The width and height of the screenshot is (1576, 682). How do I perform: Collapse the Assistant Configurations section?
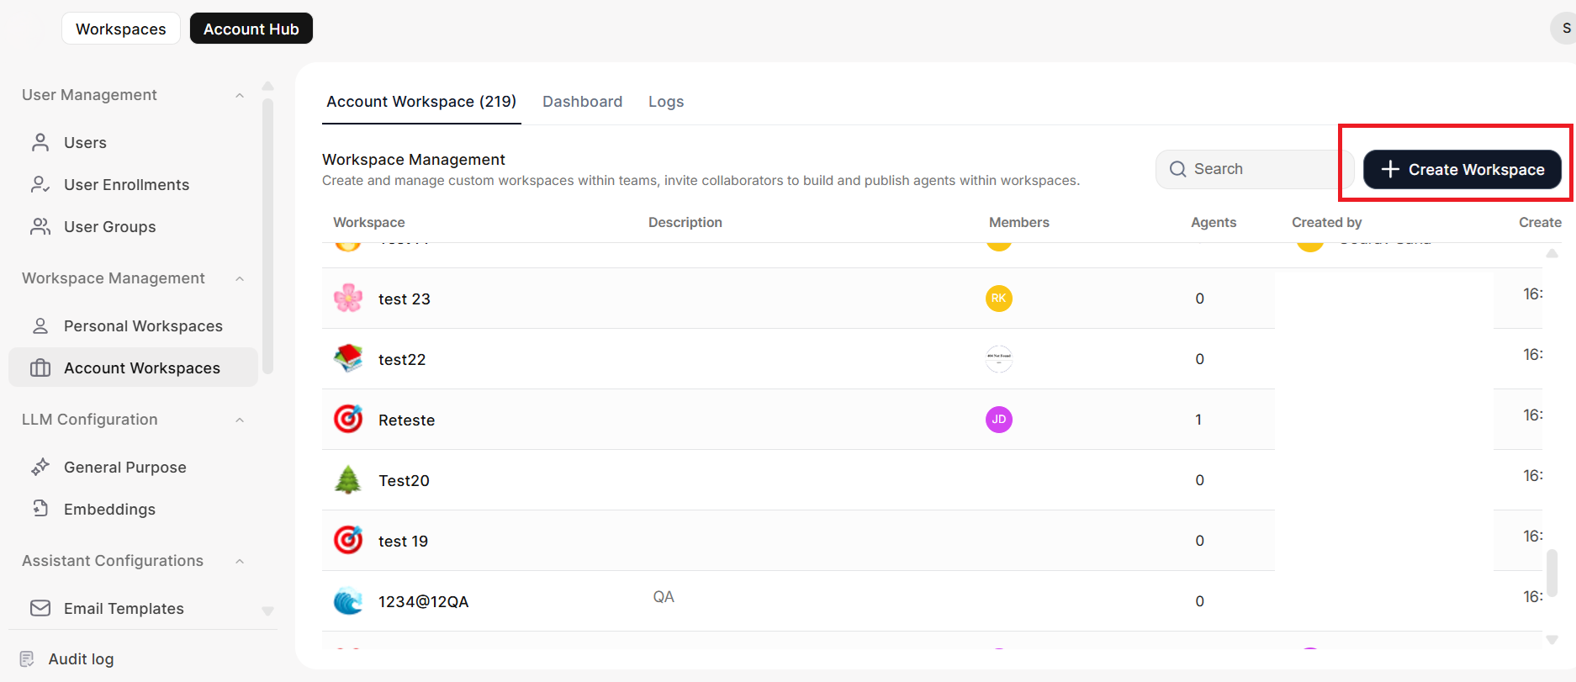click(x=240, y=561)
